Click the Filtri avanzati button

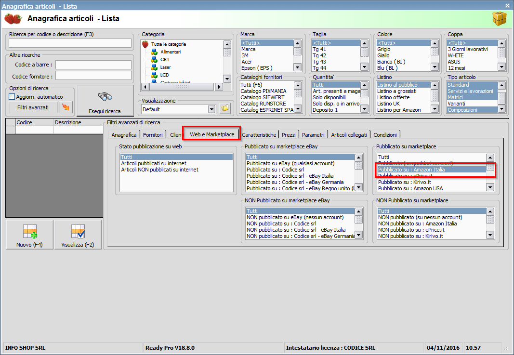[33, 107]
